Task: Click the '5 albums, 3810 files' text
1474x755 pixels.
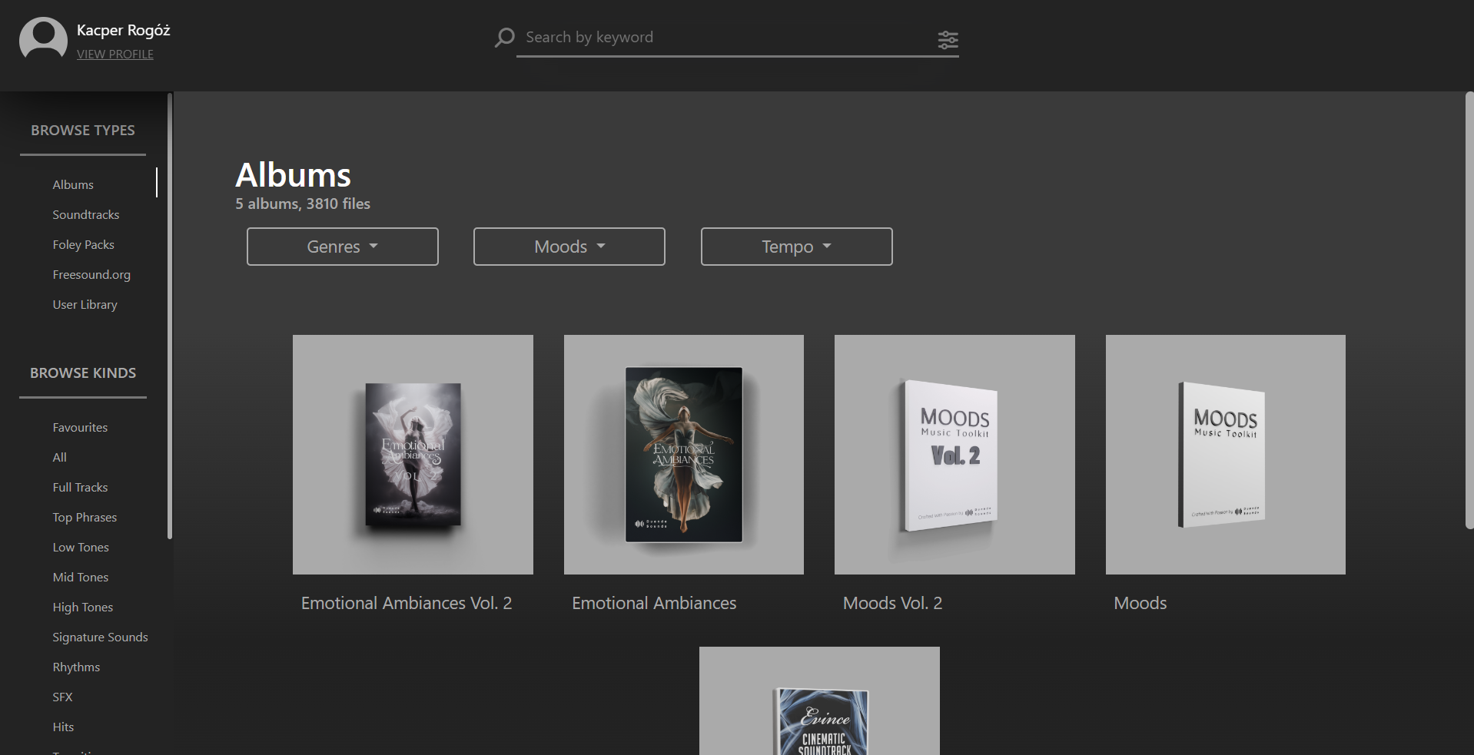Action: [x=303, y=204]
